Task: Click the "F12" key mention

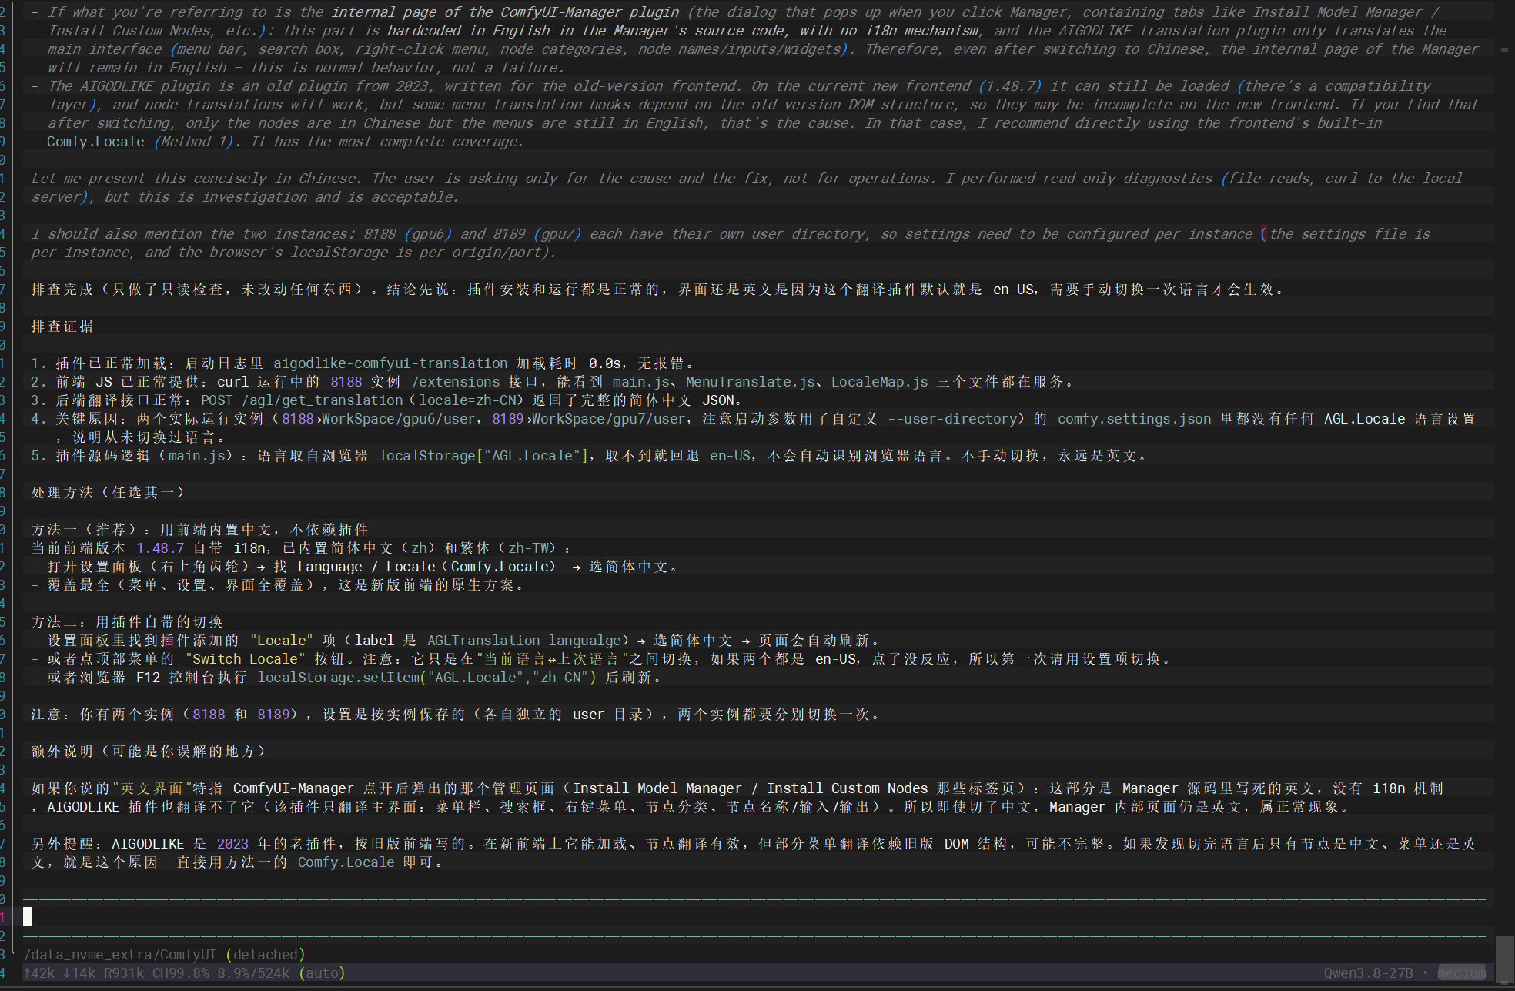Action: tap(148, 678)
